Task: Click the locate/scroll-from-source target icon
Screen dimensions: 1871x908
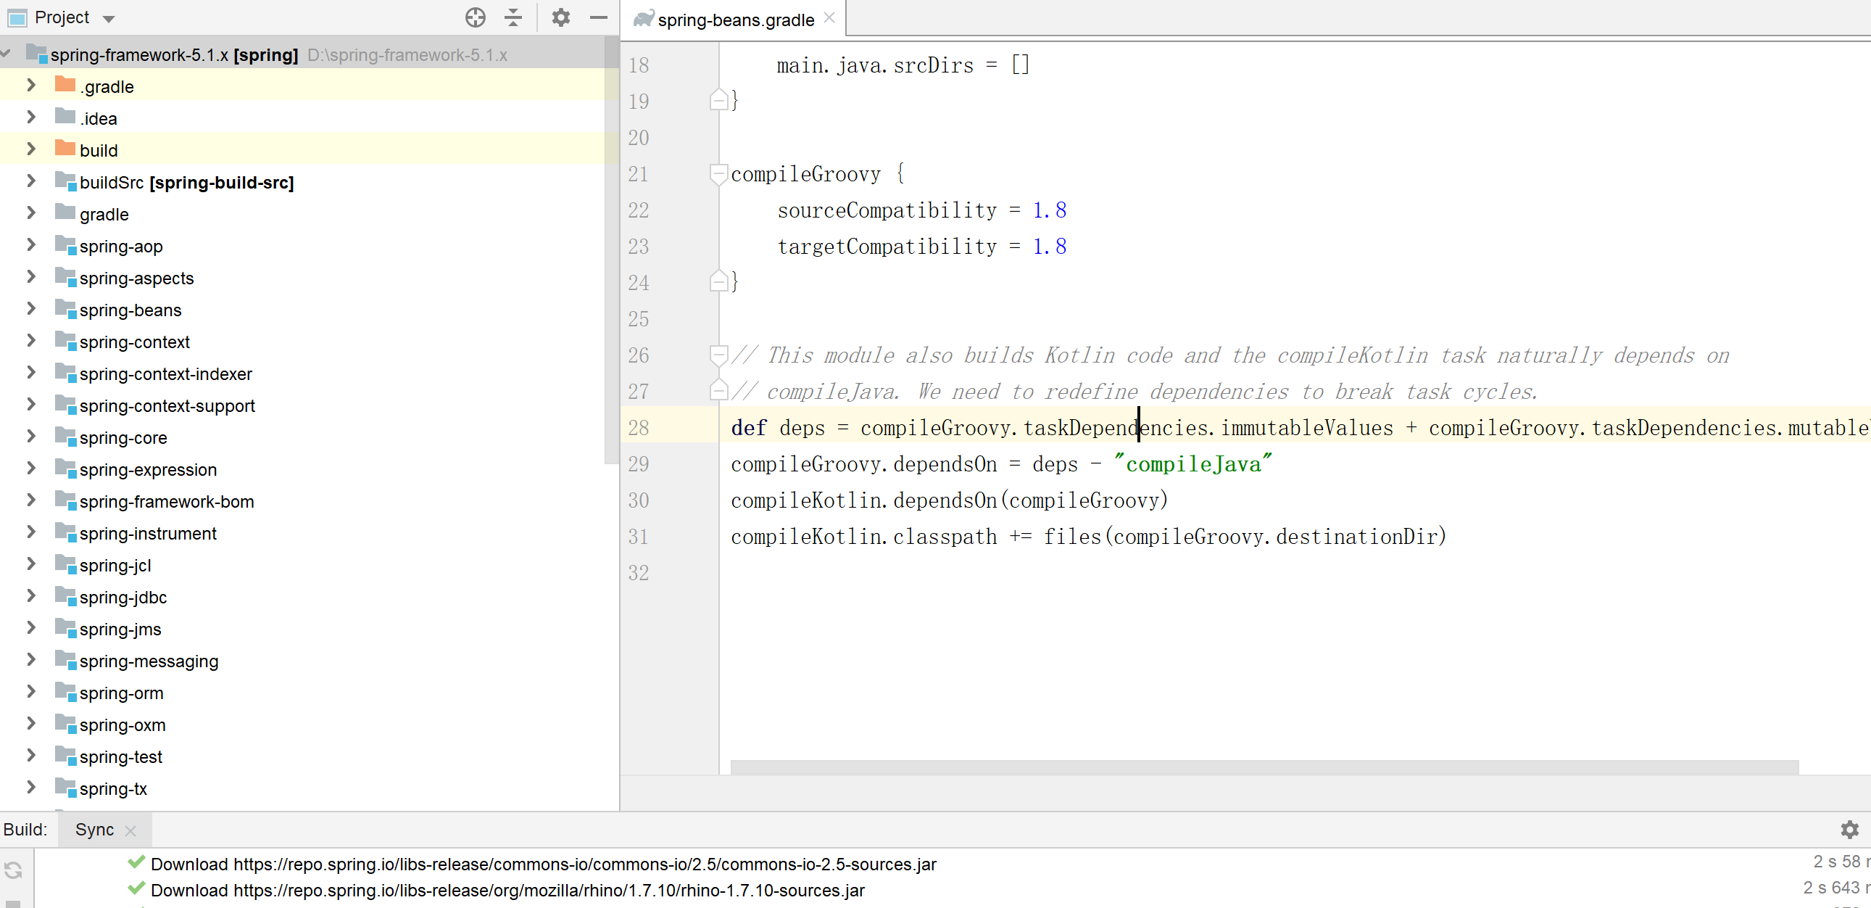Action: click(x=475, y=17)
